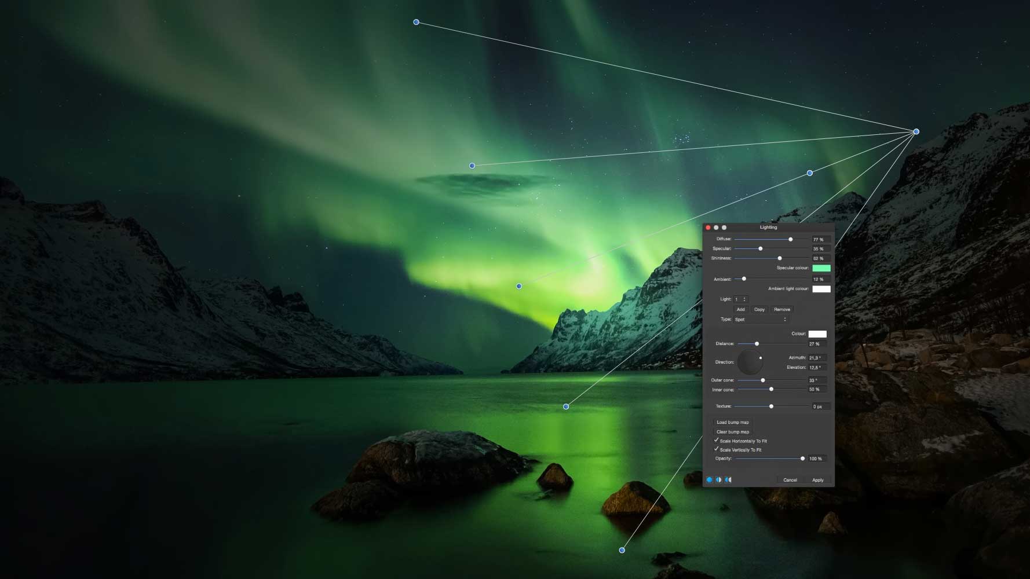Click the Remove light button

point(782,310)
